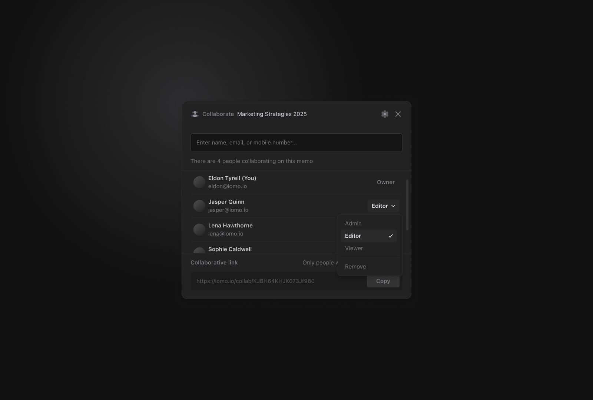This screenshot has width=593, height=400.
Task: Click the email lena@iomo.io
Action: click(226, 234)
